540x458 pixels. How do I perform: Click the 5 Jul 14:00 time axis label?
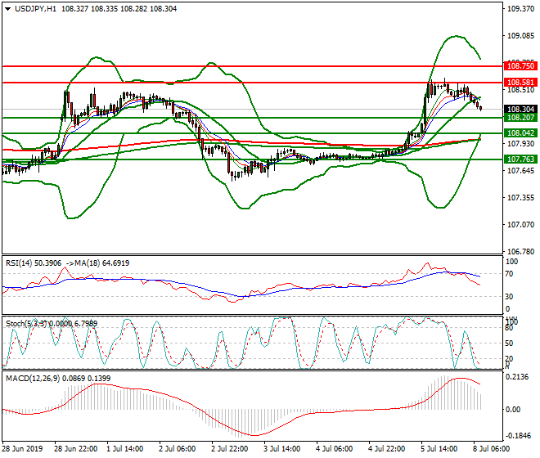(x=440, y=450)
